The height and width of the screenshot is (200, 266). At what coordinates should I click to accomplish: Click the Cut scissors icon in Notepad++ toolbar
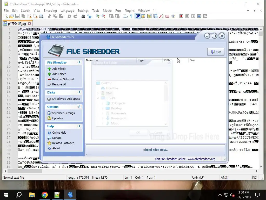[49, 16]
